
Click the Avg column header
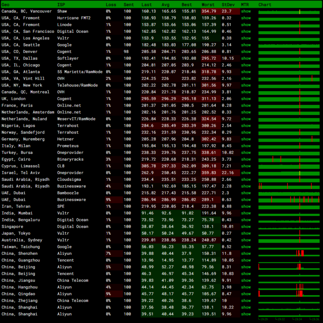pyautogui.click(x=166, y=4)
